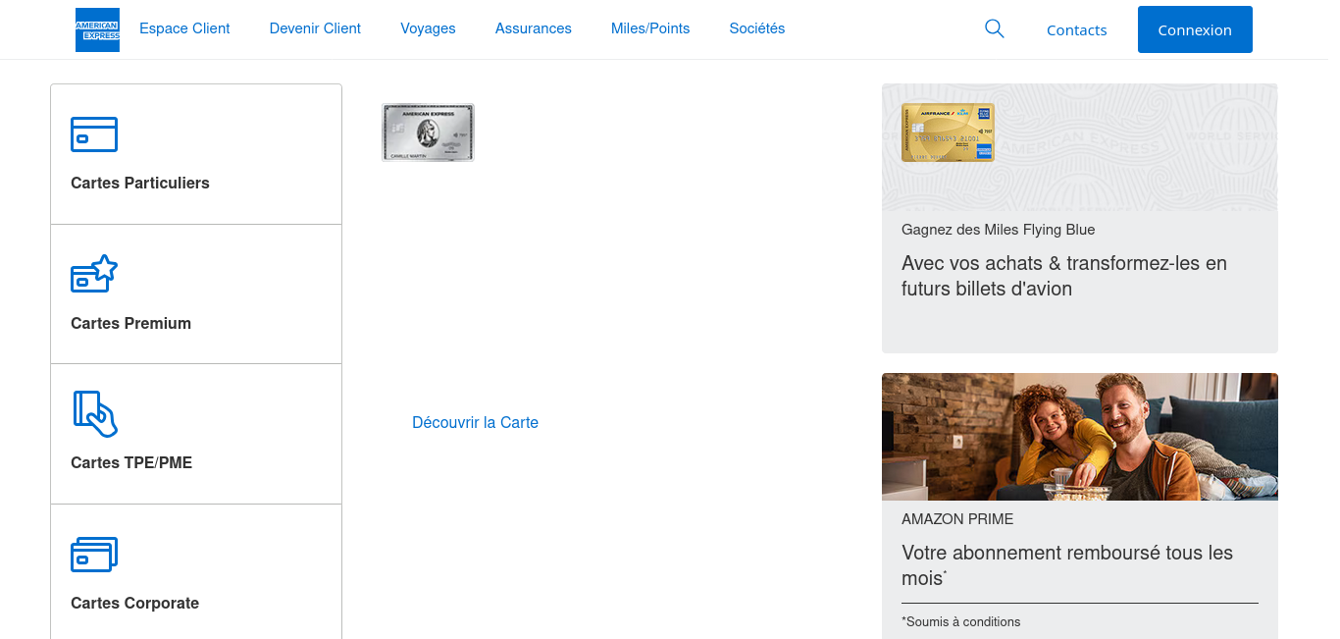
Task: Click the 'Soumis à conditions' note
Action: click(x=961, y=621)
